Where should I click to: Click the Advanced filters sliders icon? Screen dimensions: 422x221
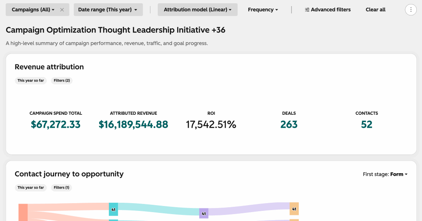point(307,10)
